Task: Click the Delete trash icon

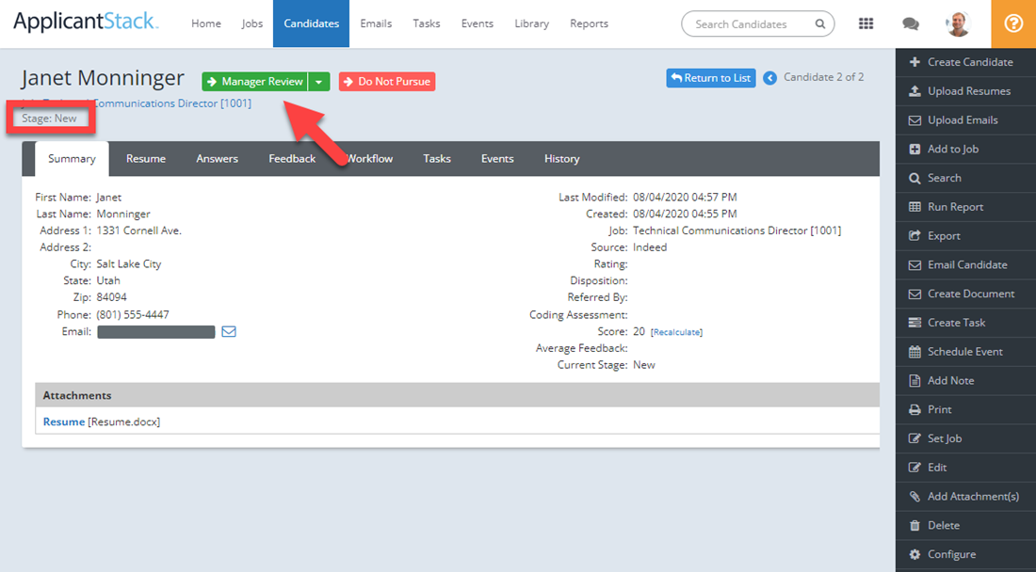Action: [x=915, y=526]
